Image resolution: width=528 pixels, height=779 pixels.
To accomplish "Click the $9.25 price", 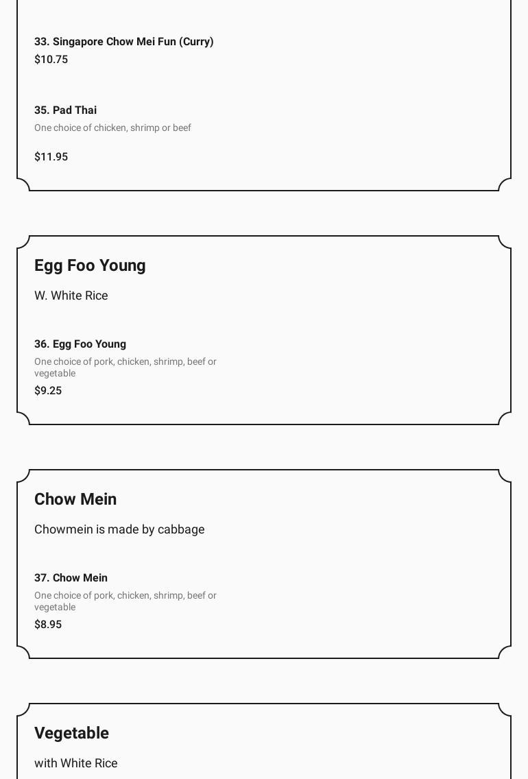I will [x=48, y=391].
